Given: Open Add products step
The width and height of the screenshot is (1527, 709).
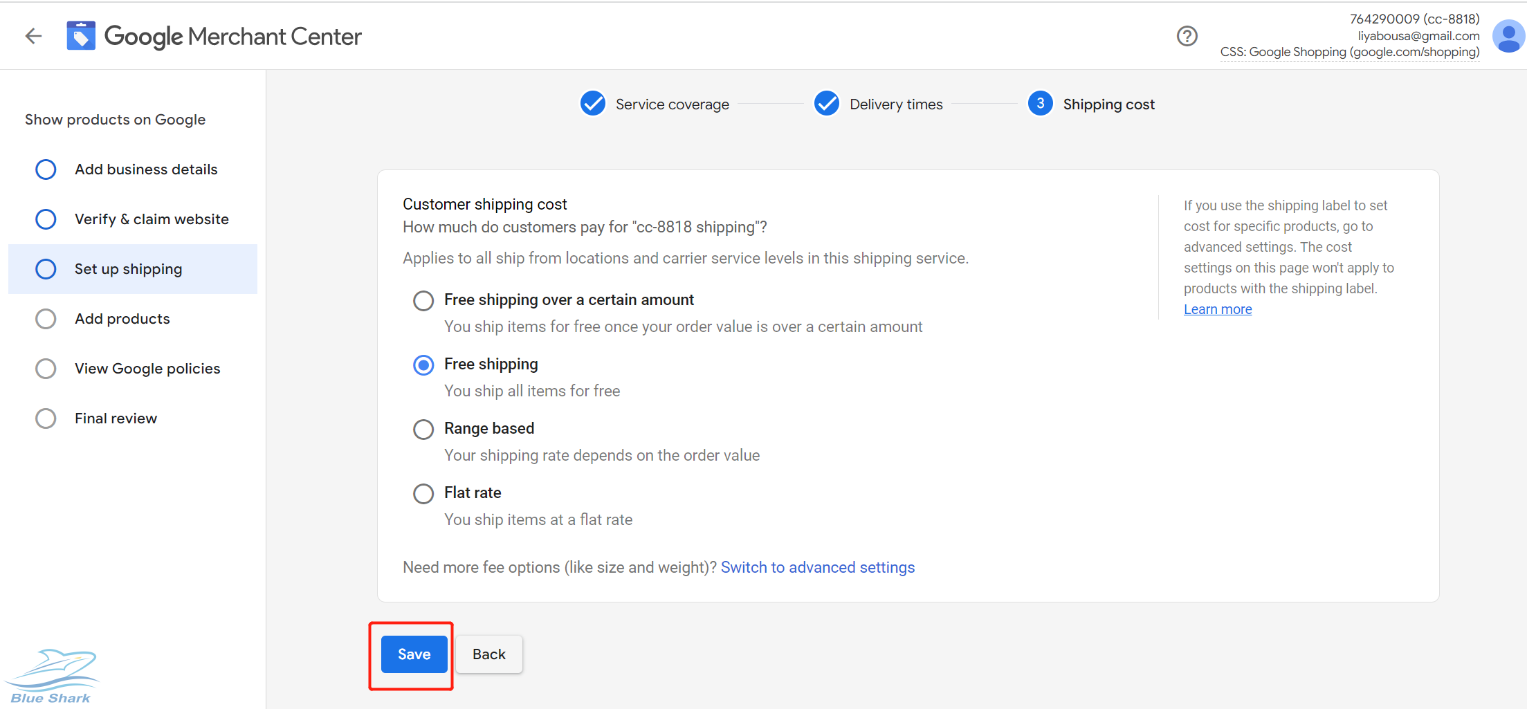Looking at the screenshot, I should point(133,319).
